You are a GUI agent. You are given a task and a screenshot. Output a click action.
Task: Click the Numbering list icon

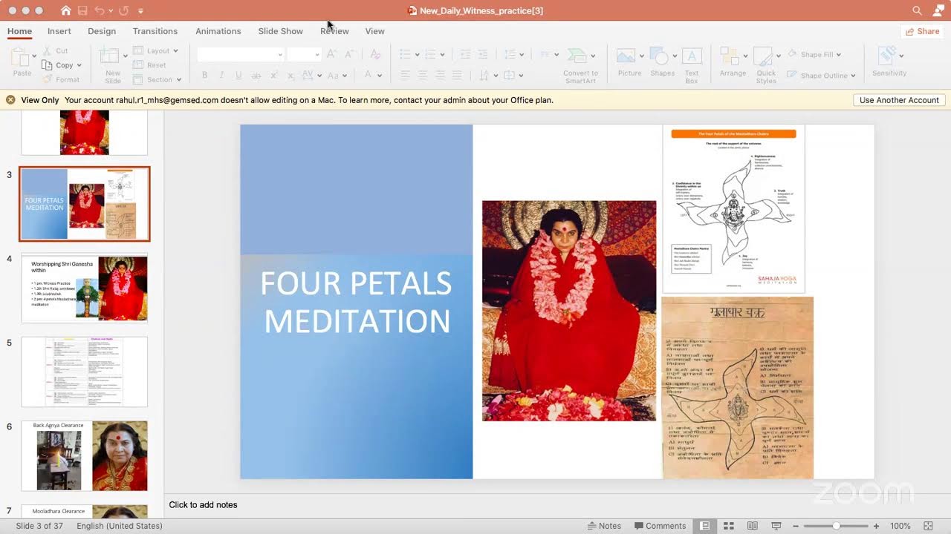(431, 54)
